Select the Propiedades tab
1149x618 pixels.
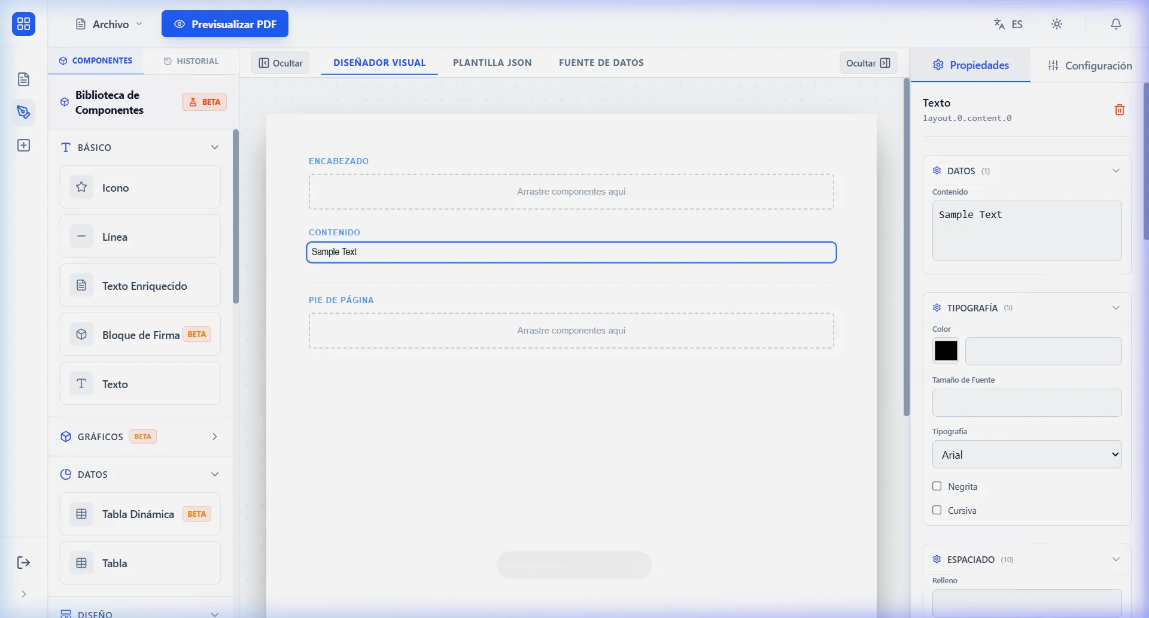click(971, 65)
